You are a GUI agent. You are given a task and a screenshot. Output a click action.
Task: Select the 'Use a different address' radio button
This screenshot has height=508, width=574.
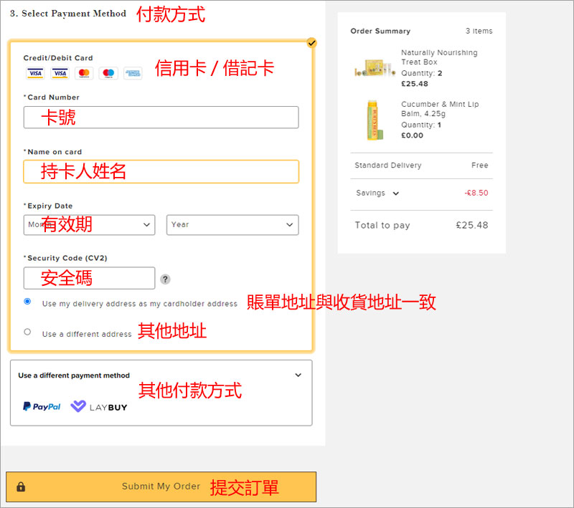tap(27, 332)
